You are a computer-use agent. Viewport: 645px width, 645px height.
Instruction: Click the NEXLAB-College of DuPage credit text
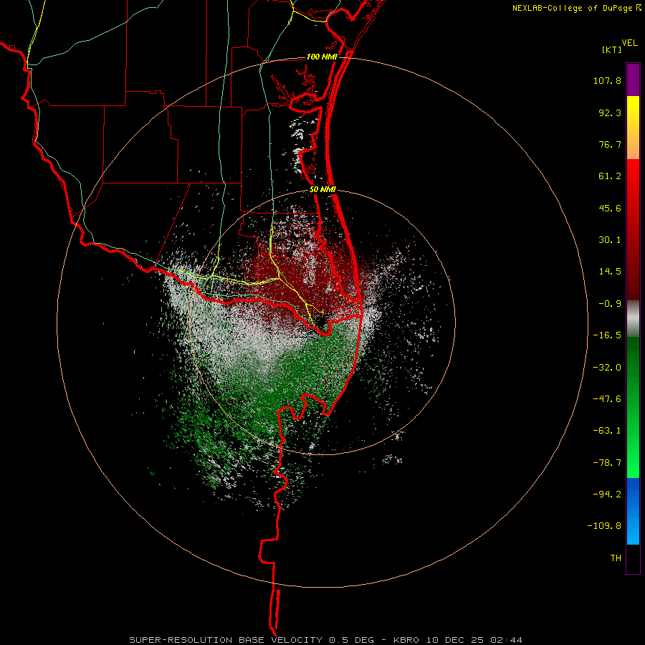click(573, 8)
